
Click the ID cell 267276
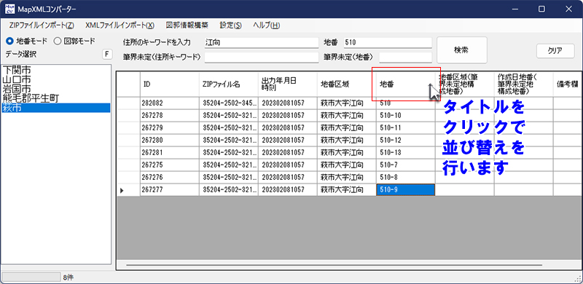(x=170, y=178)
